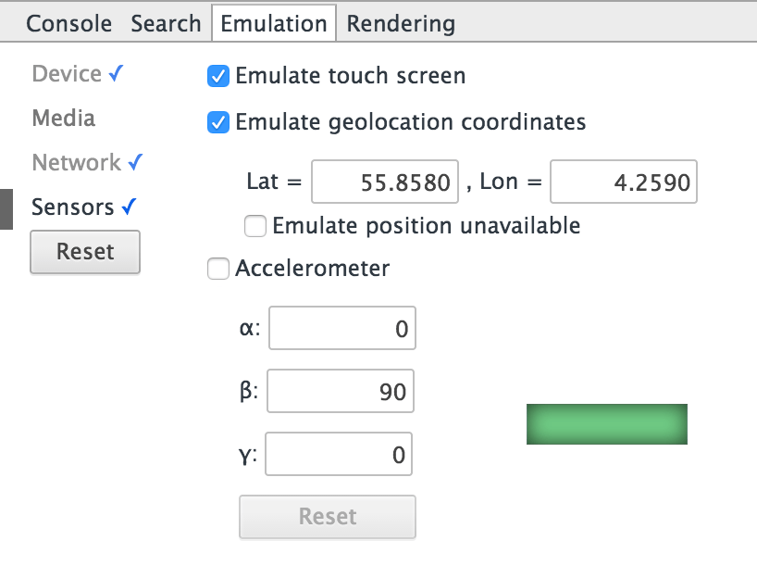Select the Media section in the sidebar
Image resolution: width=757 pixels, height=578 pixels.
(63, 118)
